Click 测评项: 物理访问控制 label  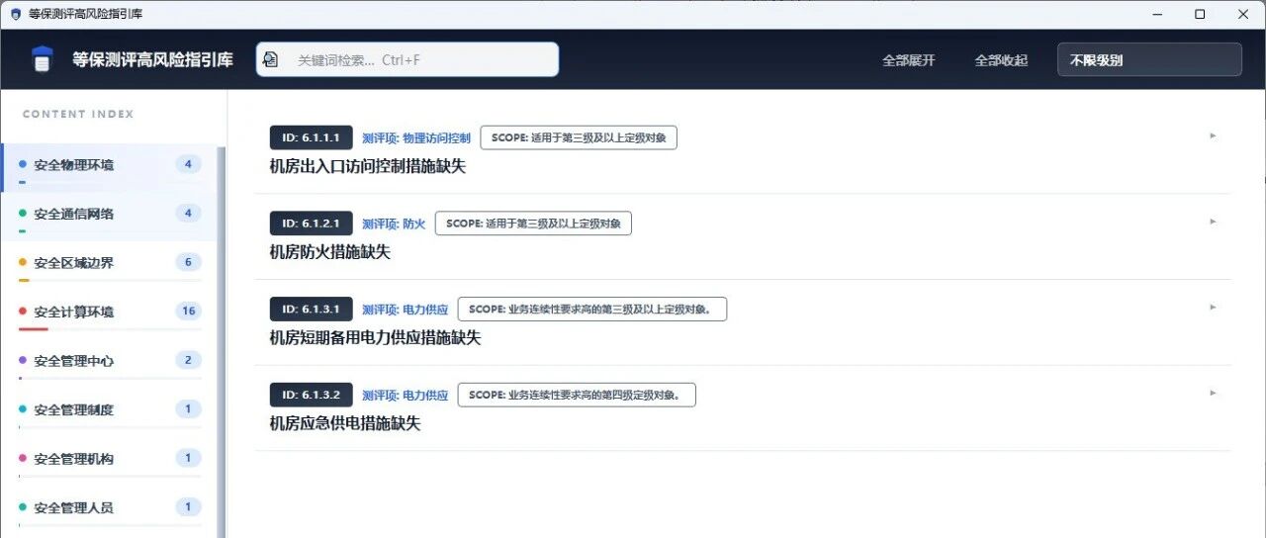[x=416, y=138]
